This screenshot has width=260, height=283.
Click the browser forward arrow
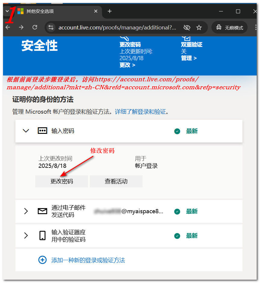tap(21, 27)
